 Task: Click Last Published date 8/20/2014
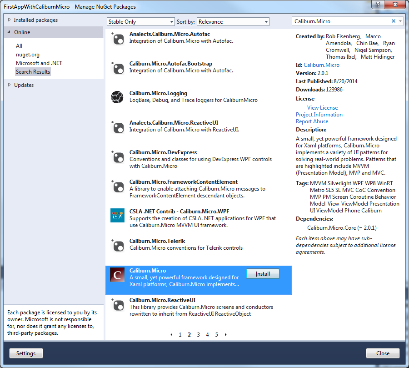pos(346,81)
